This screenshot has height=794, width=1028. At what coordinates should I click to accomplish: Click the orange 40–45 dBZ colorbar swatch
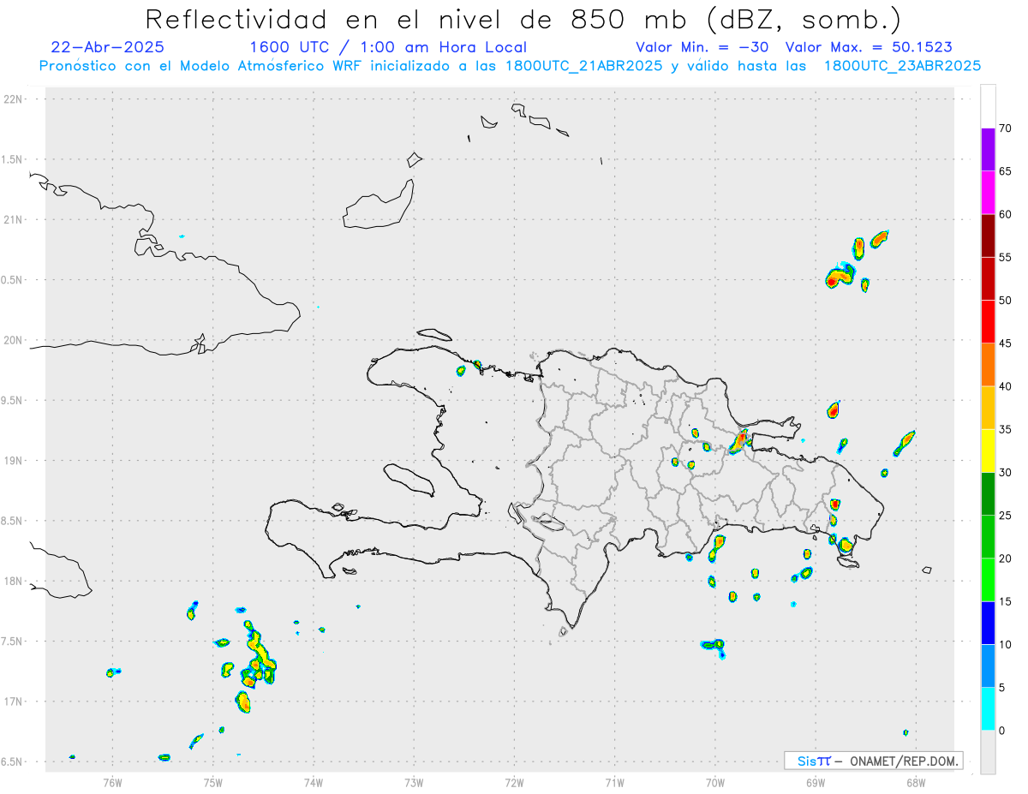[x=988, y=365]
